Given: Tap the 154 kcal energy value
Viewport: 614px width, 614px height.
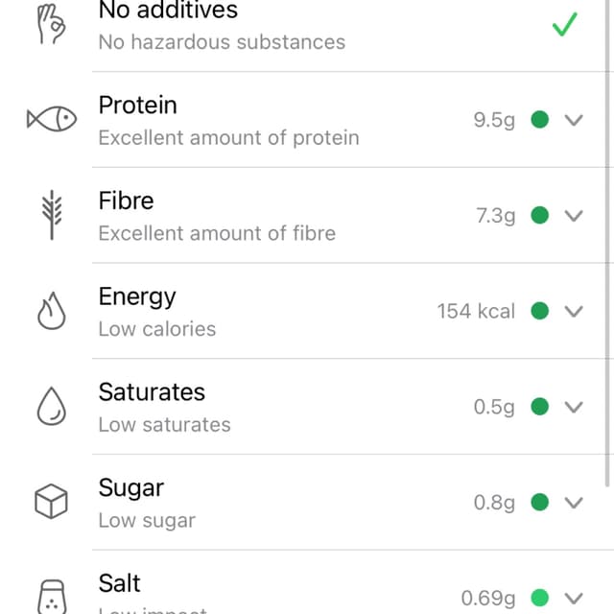Looking at the screenshot, I should [476, 311].
